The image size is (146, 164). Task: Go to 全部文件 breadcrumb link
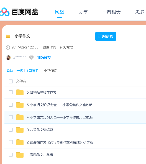pos(32,71)
